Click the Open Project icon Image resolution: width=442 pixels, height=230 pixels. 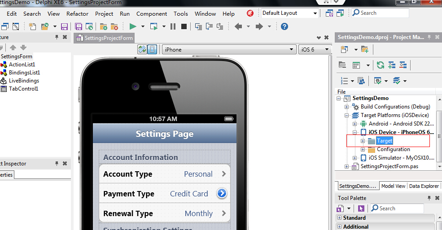click(89, 26)
